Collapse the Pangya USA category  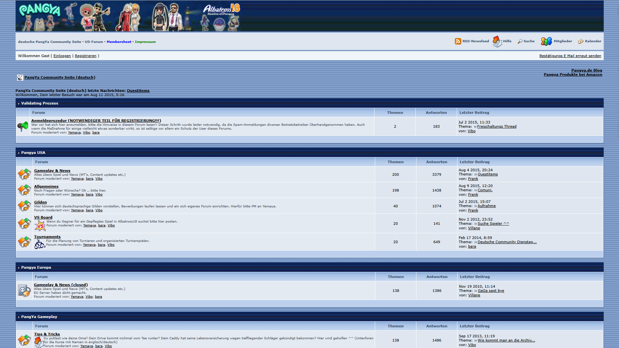(19, 153)
